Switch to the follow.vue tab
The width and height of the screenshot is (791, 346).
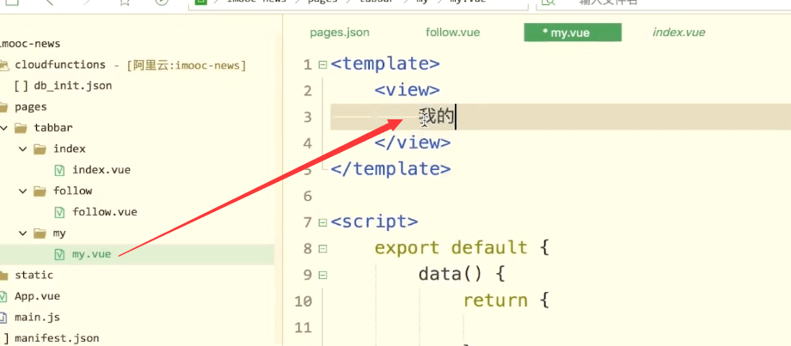453,33
